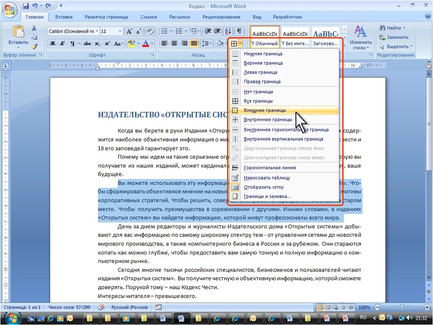Toggle superscript formatting

click(107, 43)
